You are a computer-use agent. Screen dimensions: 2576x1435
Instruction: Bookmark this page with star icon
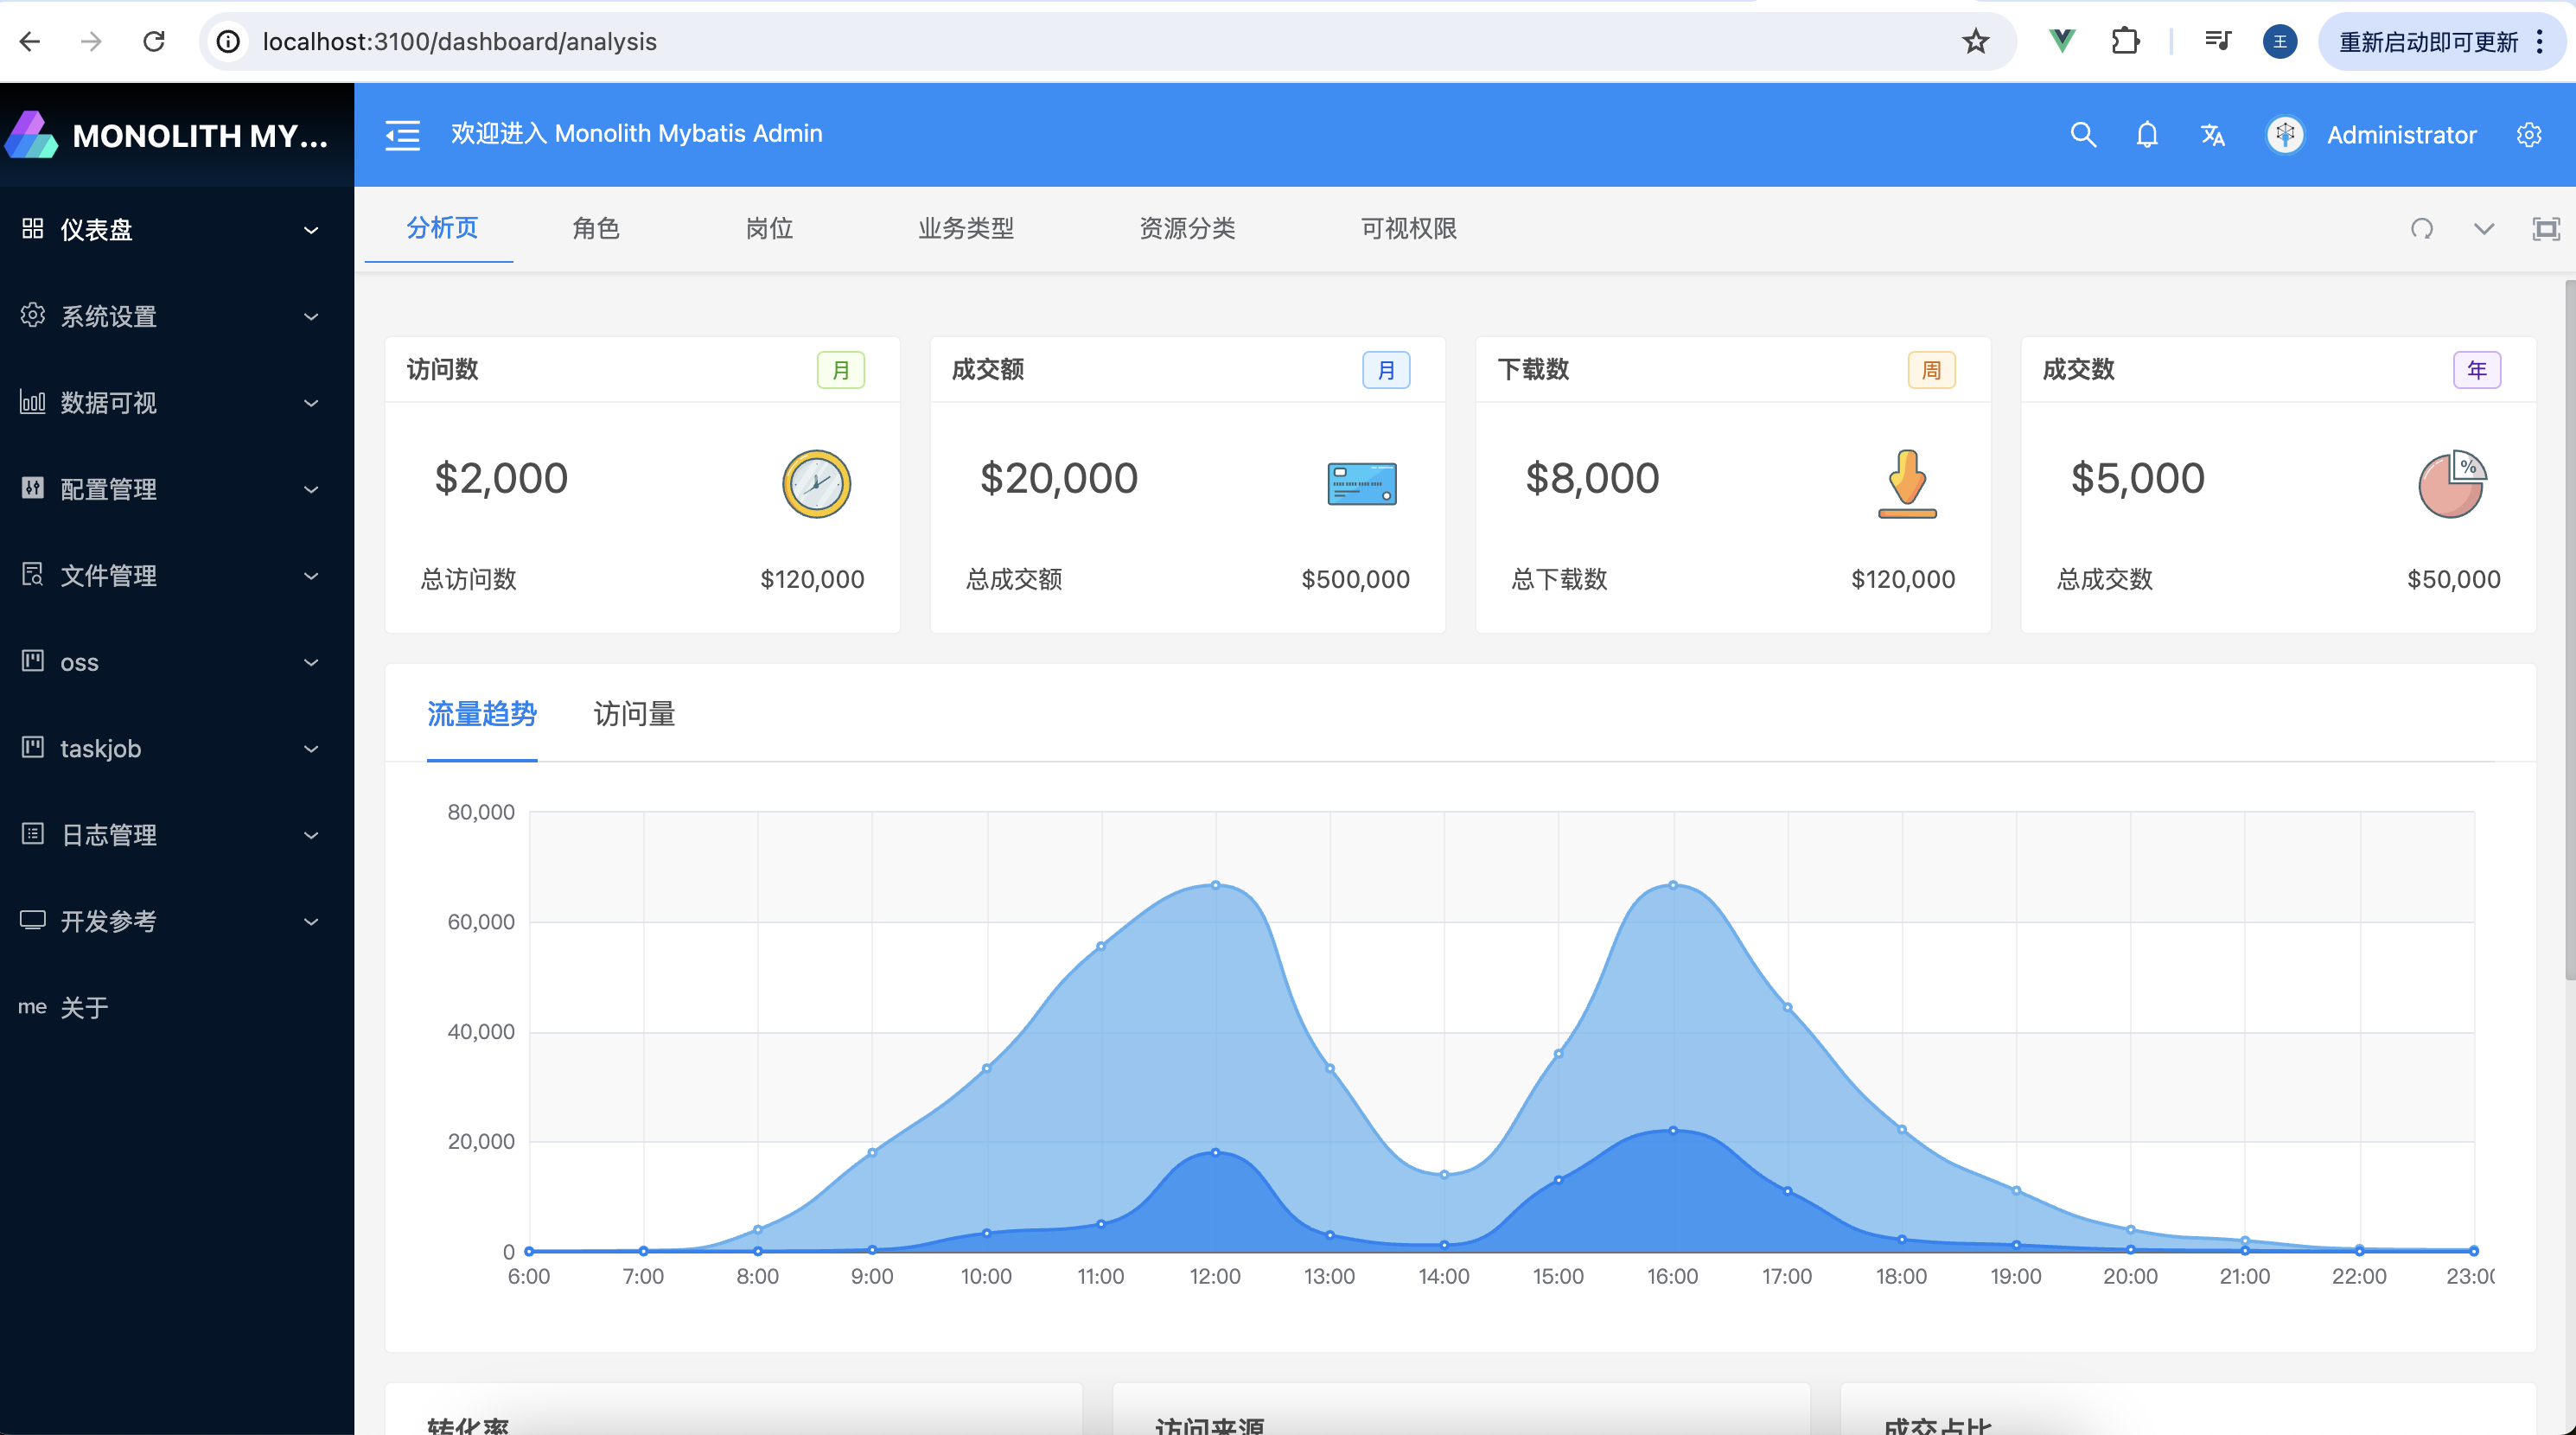point(1976,41)
